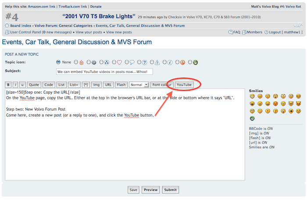Click the Members icon in header

pyautogui.click(x=245, y=32)
